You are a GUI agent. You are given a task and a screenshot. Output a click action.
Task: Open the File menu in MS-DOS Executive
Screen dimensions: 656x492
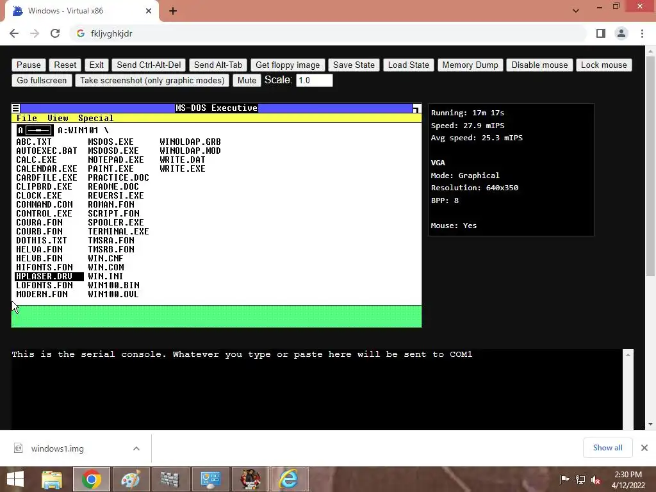27,119
